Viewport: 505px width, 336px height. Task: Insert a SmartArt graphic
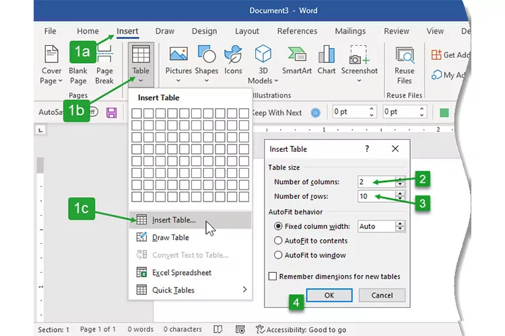[297, 60]
